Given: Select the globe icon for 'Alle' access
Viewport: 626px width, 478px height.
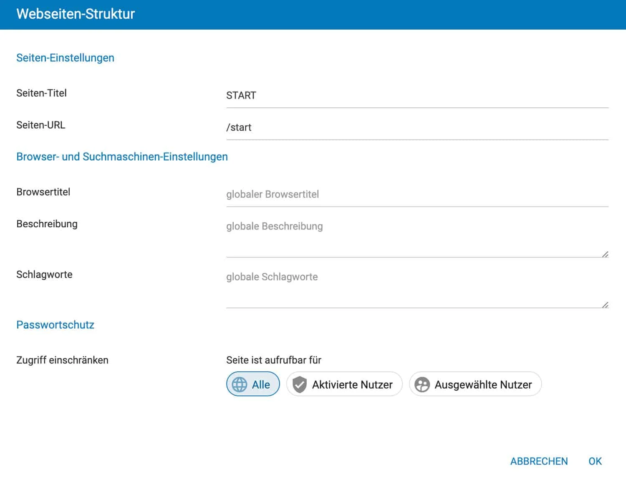Looking at the screenshot, I should (x=240, y=384).
